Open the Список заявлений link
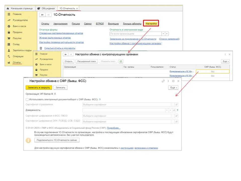 click(x=169, y=39)
